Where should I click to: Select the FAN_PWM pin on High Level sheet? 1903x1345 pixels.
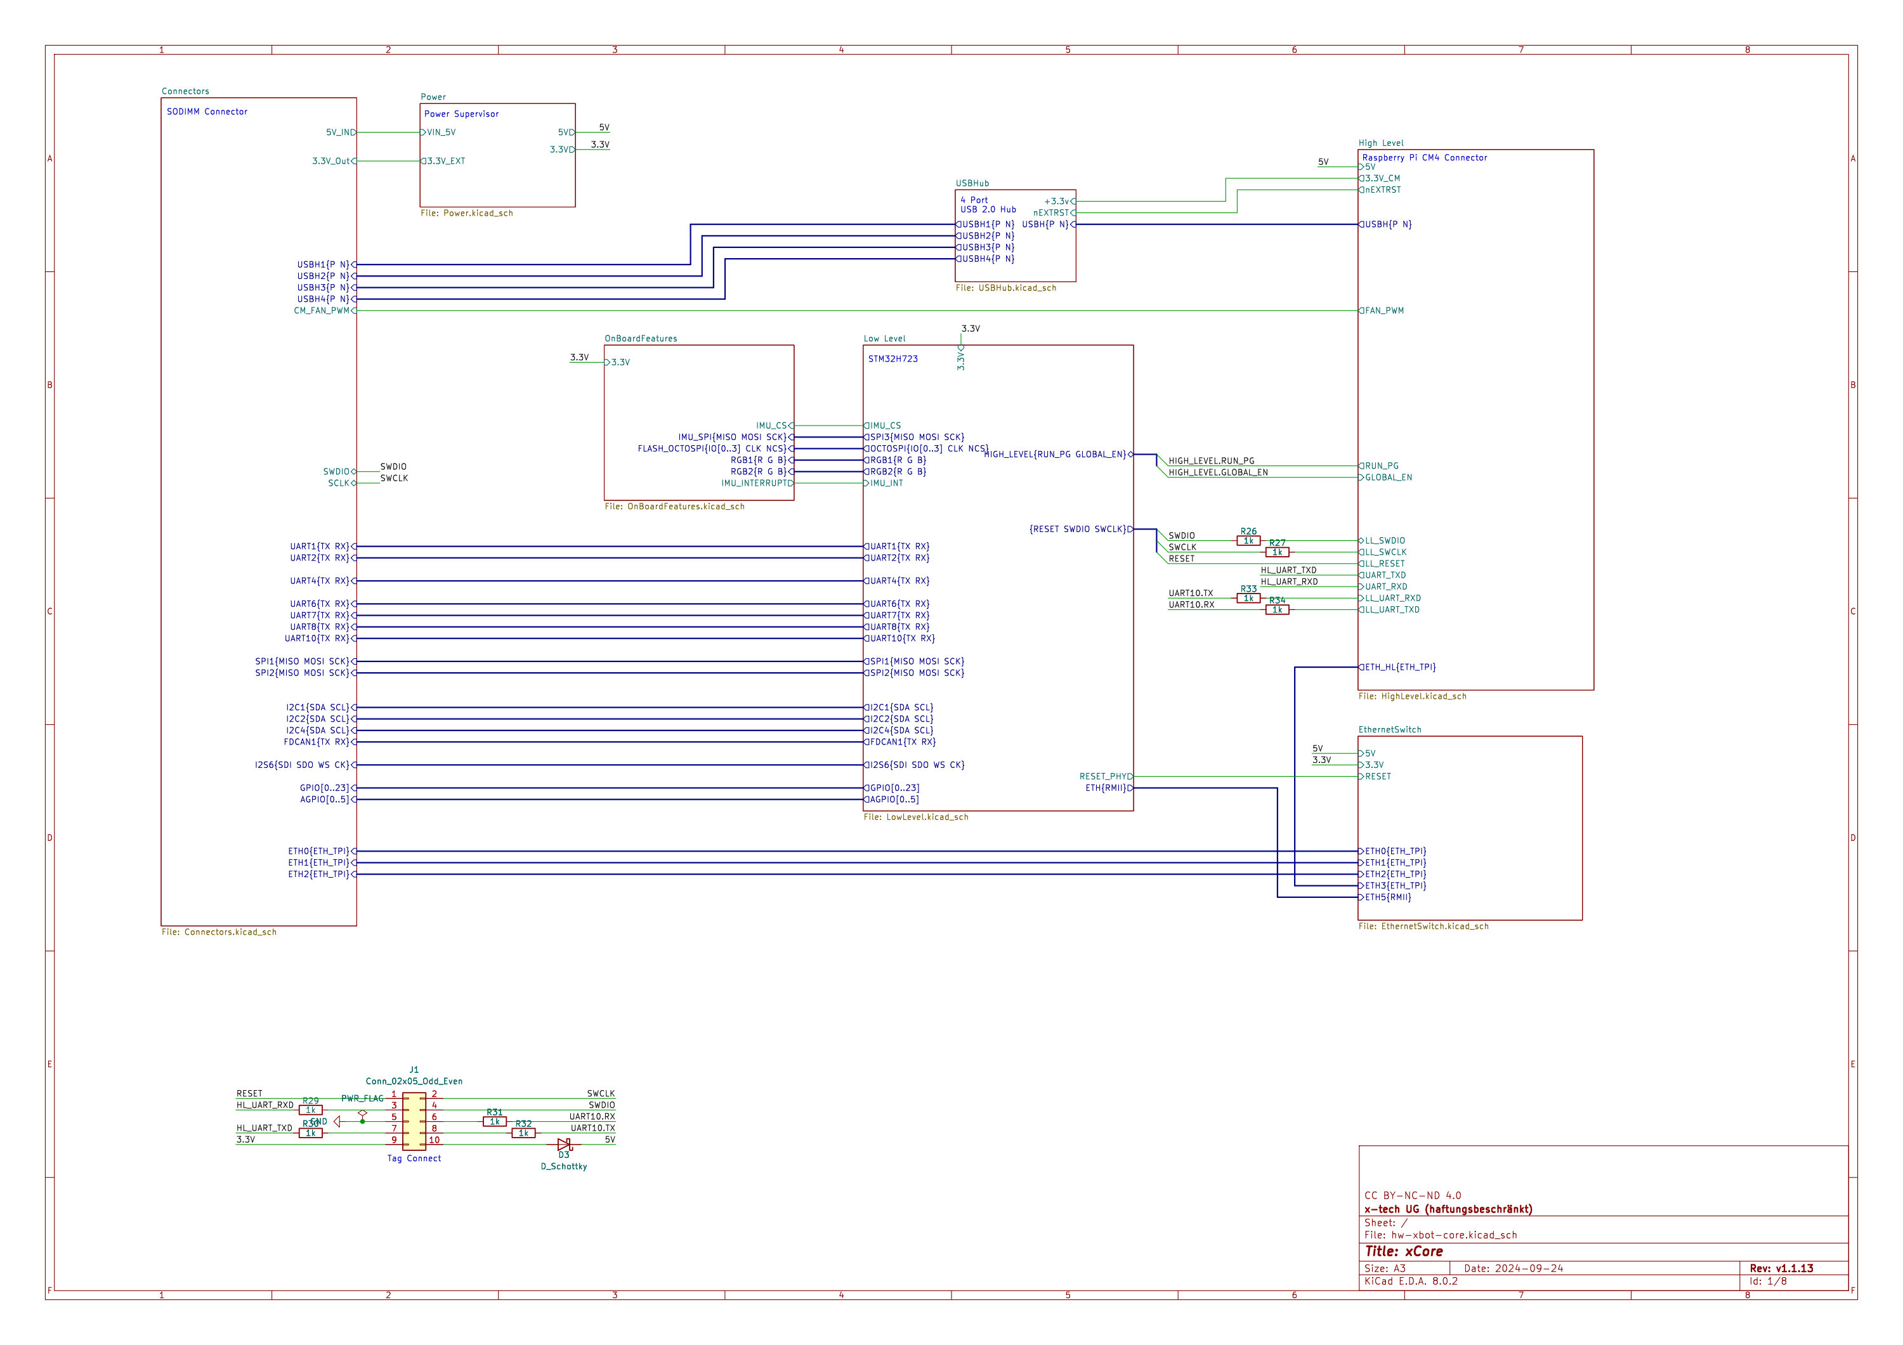[1382, 311]
